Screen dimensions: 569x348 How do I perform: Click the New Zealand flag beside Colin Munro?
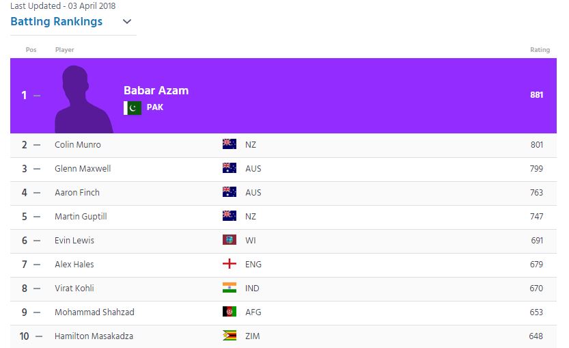pos(230,144)
